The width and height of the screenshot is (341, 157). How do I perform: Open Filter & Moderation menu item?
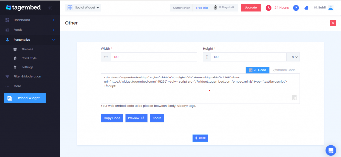click(27, 77)
